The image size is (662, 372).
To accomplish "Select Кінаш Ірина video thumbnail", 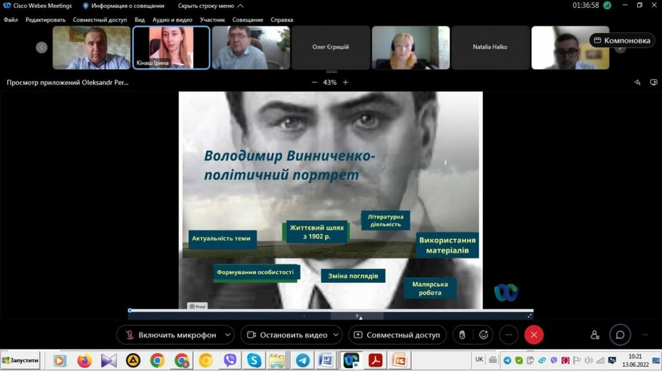I will coord(171,48).
